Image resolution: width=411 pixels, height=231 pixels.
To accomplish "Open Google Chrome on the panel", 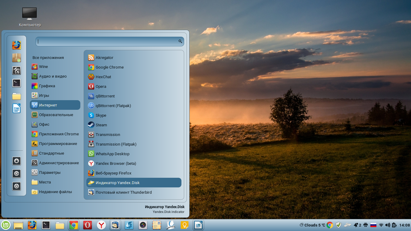I will tap(73, 225).
